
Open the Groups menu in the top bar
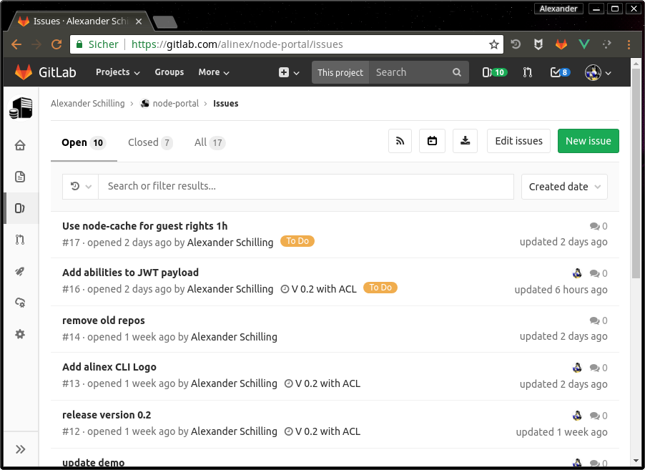tap(169, 72)
